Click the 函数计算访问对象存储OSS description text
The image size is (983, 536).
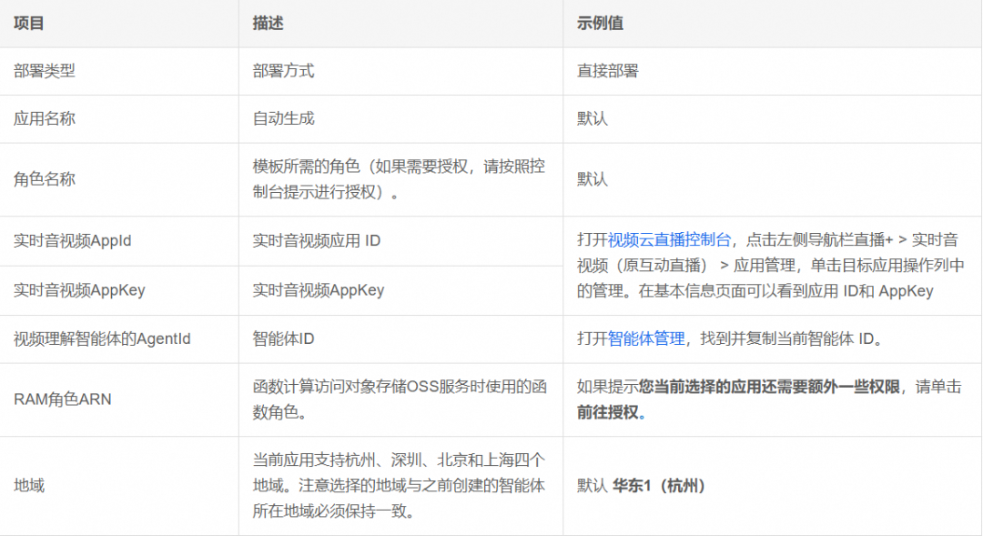point(400,399)
